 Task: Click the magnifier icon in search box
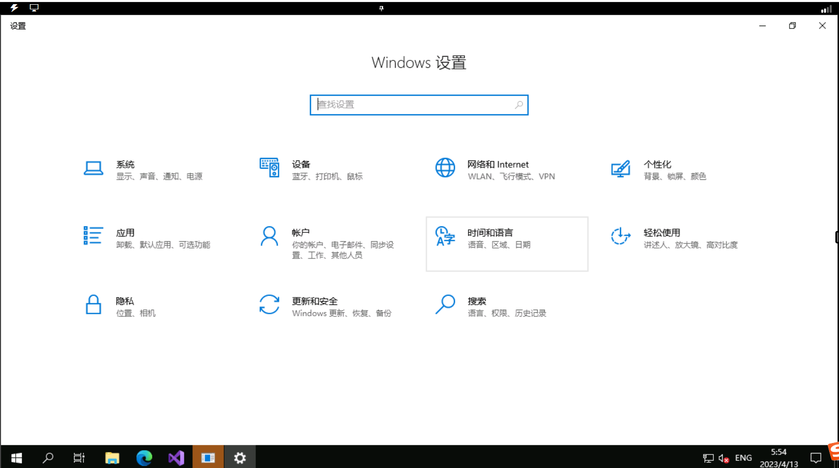519,105
